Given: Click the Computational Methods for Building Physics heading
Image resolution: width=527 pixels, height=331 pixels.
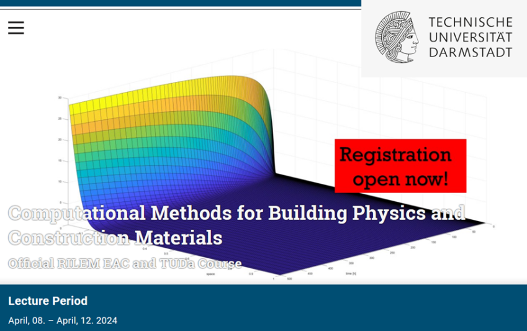Looking at the screenshot, I should (x=236, y=225).
